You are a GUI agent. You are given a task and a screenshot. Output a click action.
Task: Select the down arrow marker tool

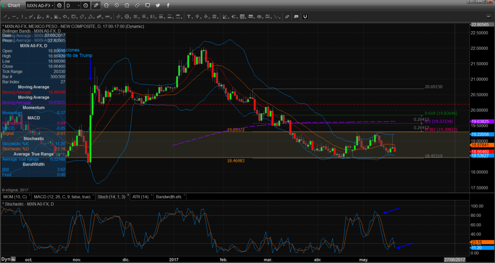206,16
